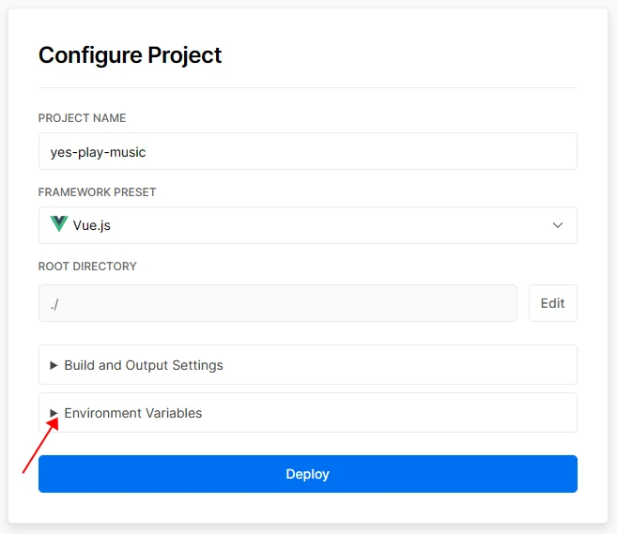Open the Framework Preset dropdown
The image size is (617, 534).
coord(307,225)
